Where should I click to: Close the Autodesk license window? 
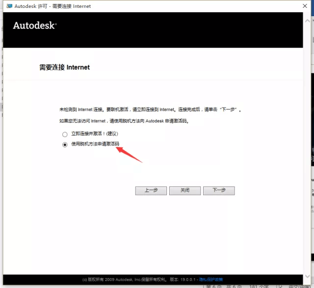click(x=305, y=6)
